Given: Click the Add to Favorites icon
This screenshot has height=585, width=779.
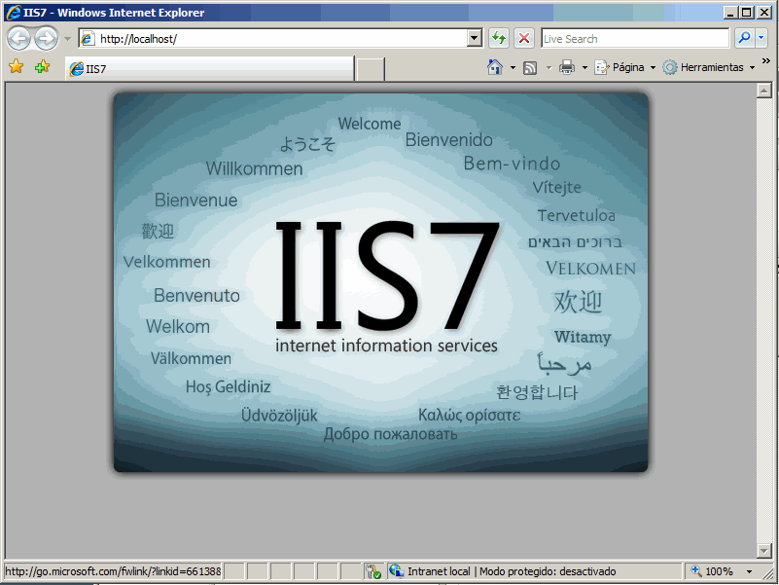Looking at the screenshot, I should coord(42,66).
